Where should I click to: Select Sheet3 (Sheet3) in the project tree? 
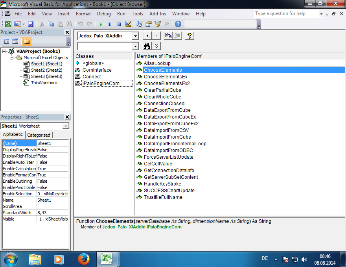point(46,76)
